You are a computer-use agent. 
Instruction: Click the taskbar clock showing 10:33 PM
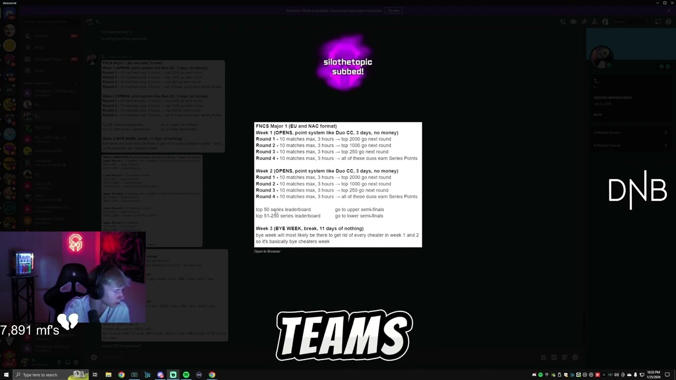[x=653, y=375]
